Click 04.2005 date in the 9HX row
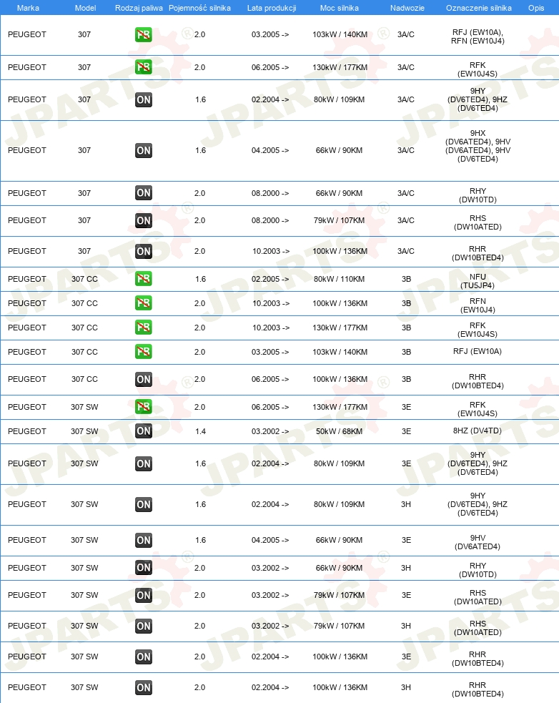This screenshot has width=559, height=703. point(270,150)
